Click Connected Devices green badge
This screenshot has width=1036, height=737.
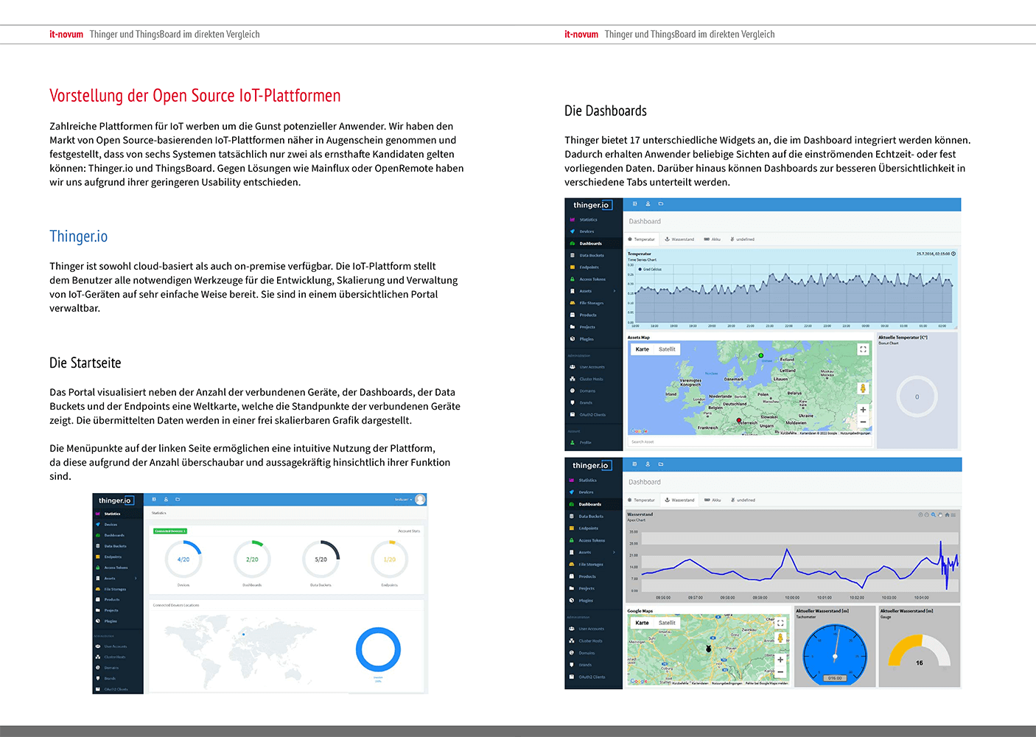pyautogui.click(x=170, y=531)
